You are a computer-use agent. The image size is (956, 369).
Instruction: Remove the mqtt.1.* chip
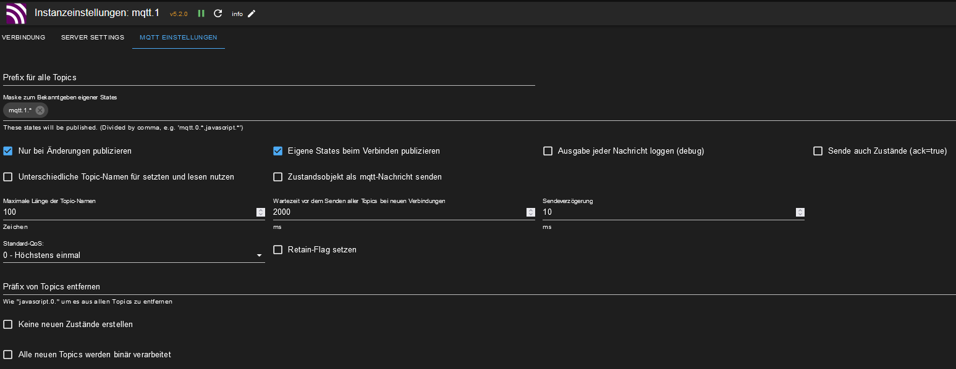[40, 110]
